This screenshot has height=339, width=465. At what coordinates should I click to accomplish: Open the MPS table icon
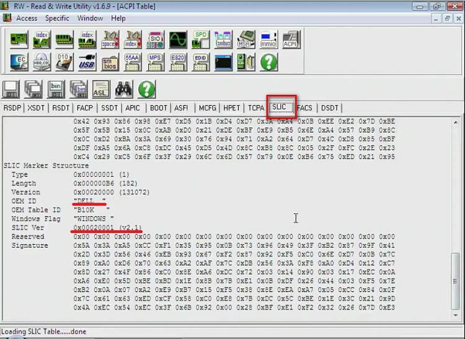(156, 62)
